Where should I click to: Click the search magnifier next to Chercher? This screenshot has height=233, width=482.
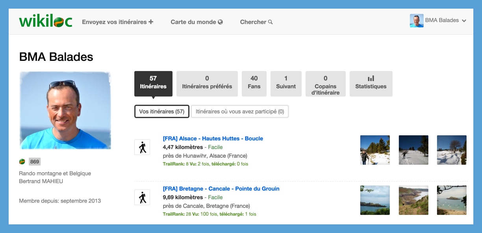tap(271, 22)
